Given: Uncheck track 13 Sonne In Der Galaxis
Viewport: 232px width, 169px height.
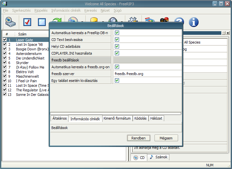Looking at the screenshot, I should tap(5, 94).
